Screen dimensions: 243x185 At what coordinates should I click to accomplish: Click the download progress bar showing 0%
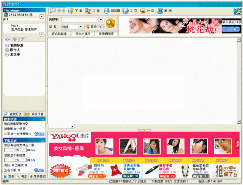(16, 150)
